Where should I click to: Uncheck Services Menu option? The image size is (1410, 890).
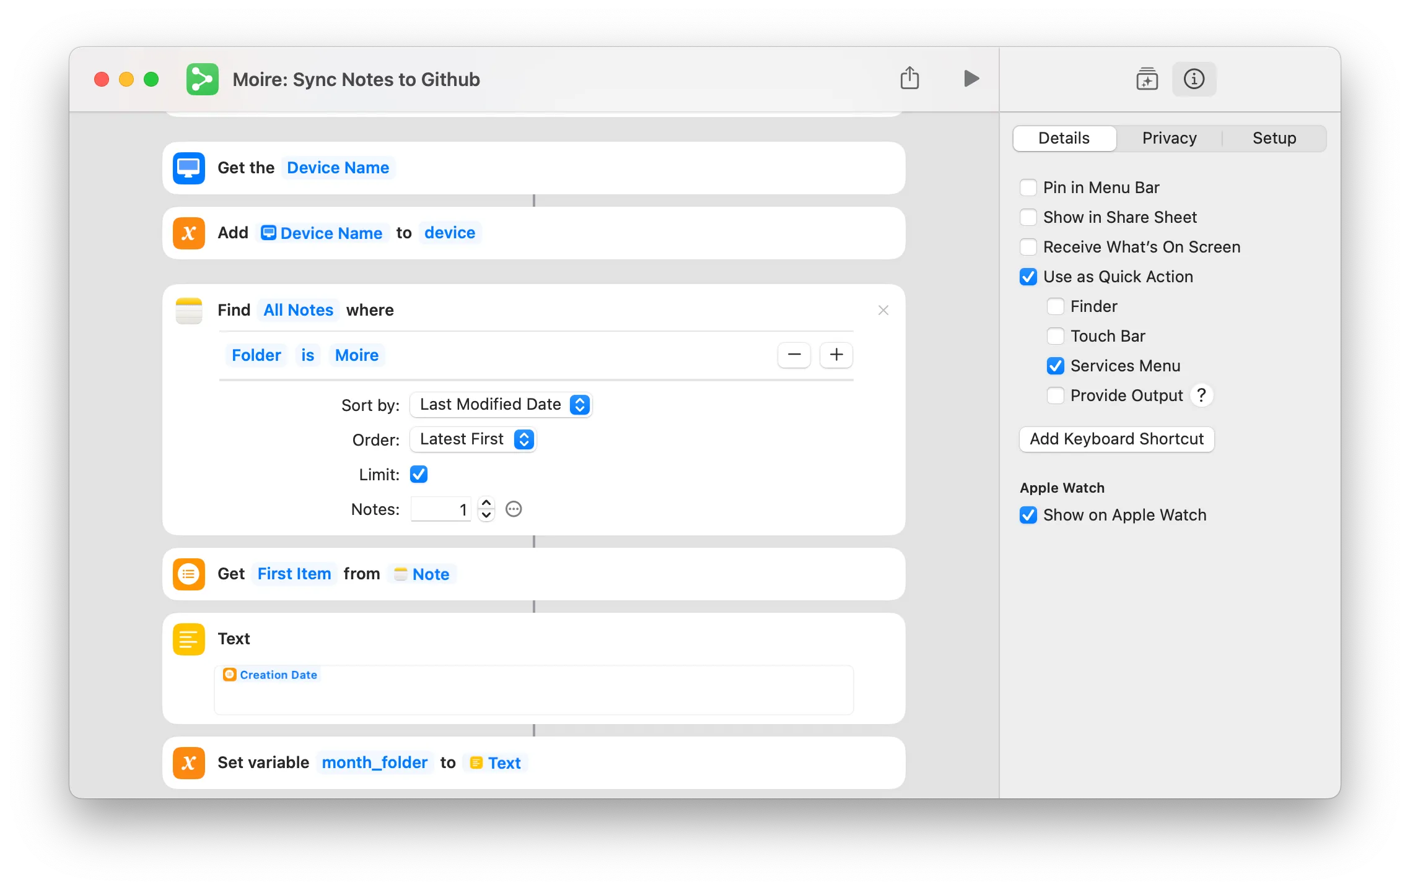[1056, 366]
